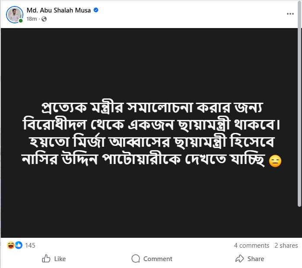This screenshot has height=268, width=302.
Task: Open the three-dot post options menu
Action: (x=290, y=14)
